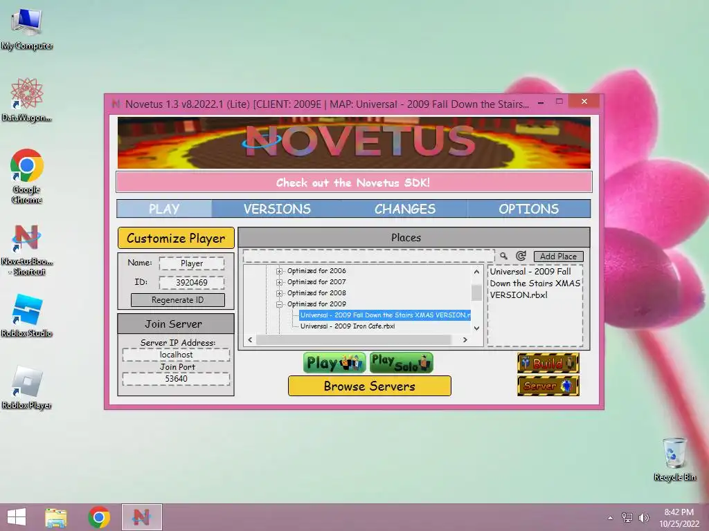This screenshot has width=709, height=531.
Task: Launch Chrome from the taskbar
Action: [99, 517]
